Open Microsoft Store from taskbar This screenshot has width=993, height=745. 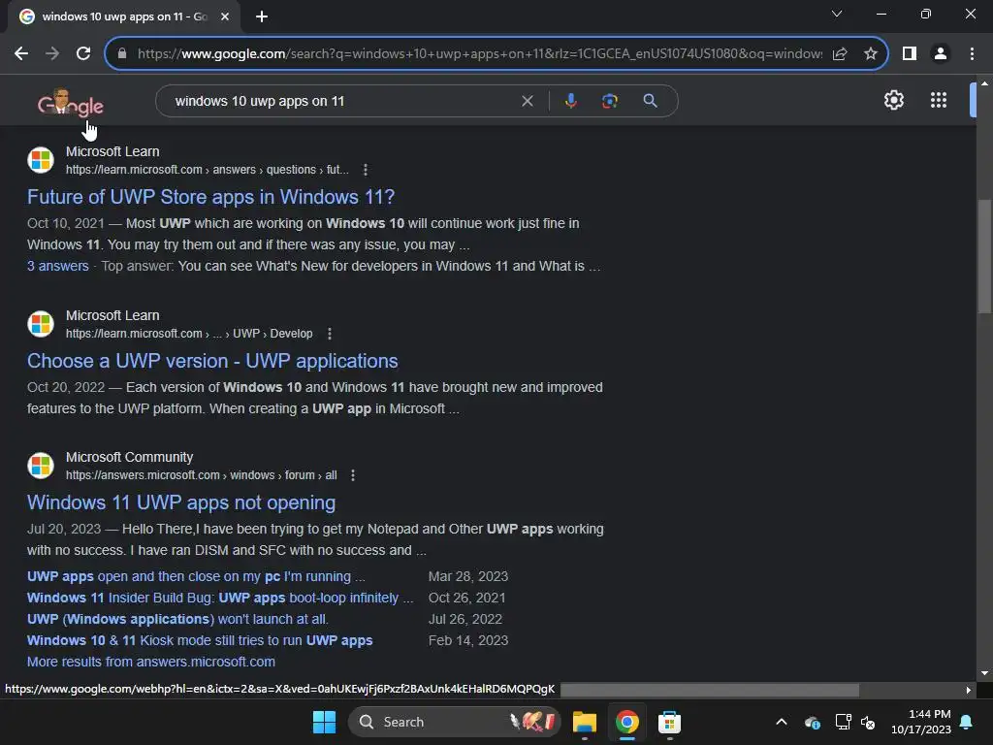click(669, 722)
